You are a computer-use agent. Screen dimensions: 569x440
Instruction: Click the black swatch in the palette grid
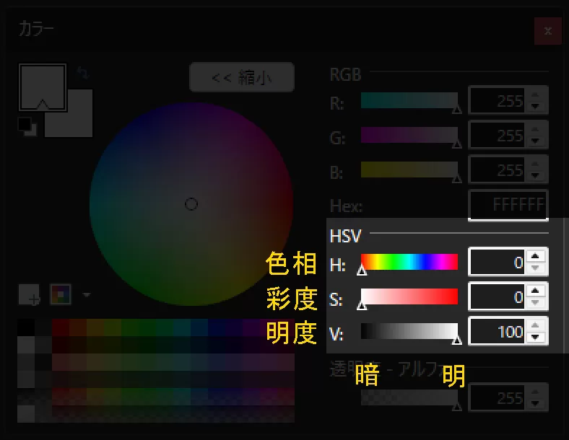[x=26, y=327]
